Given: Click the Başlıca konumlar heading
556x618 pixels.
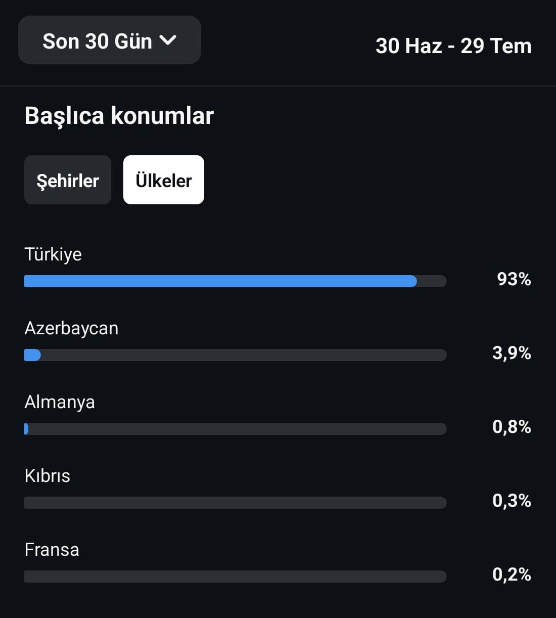Looking at the screenshot, I should [119, 116].
